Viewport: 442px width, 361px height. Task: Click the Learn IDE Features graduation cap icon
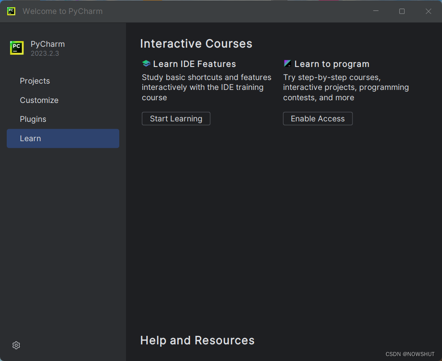pyautogui.click(x=146, y=64)
